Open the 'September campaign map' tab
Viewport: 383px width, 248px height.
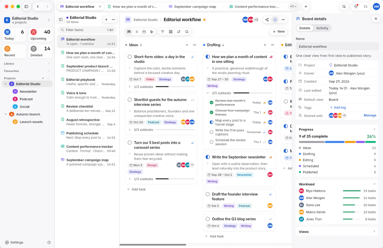coord(192,7)
